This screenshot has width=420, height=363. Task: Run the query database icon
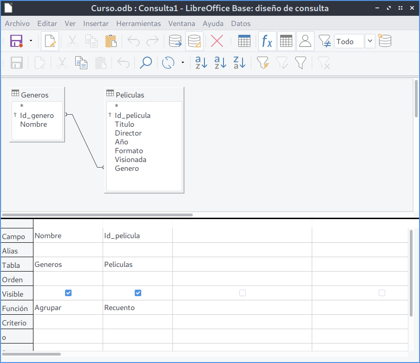175,41
